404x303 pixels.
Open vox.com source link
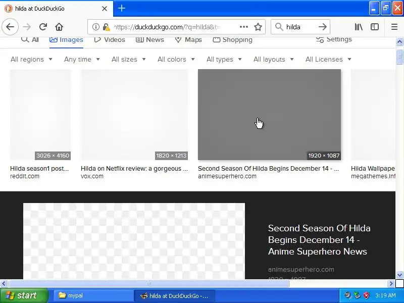92,176
